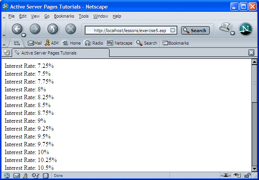259x180 pixels.
Task: Print the page using the printer icon
Action: coord(225,27)
